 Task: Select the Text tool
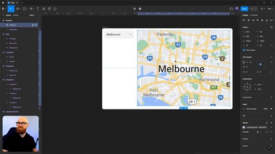38,9
